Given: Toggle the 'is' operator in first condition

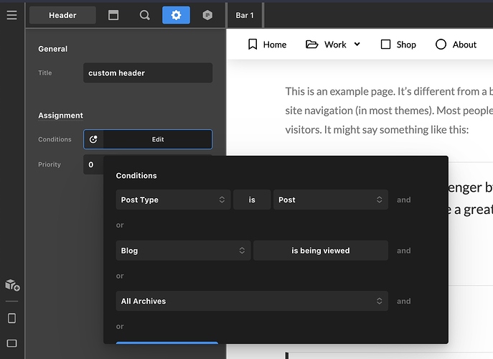Looking at the screenshot, I should point(252,200).
